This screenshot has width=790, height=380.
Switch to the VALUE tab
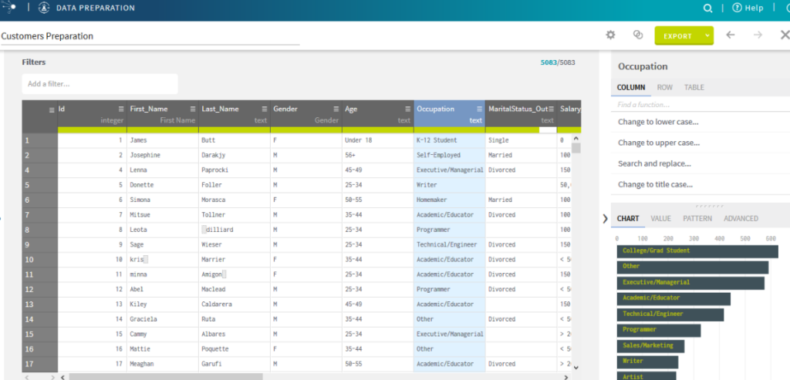(x=660, y=218)
